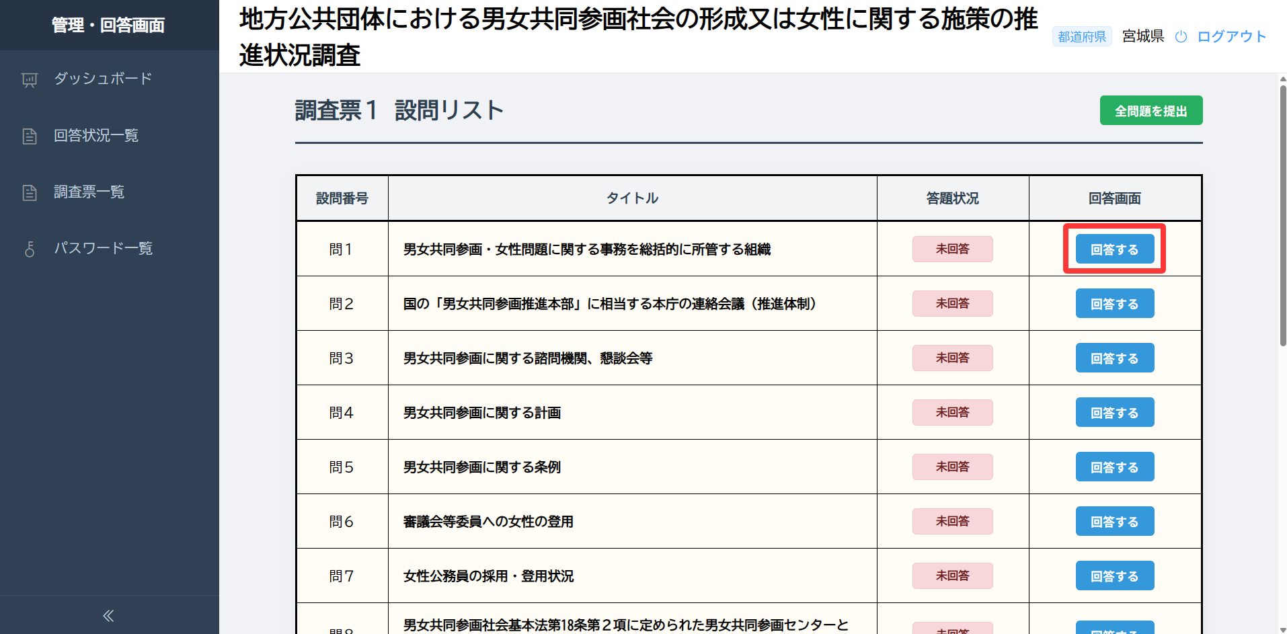Image resolution: width=1287 pixels, height=634 pixels.
Task: Click the 都道府県 tag in header
Action: tap(1082, 37)
